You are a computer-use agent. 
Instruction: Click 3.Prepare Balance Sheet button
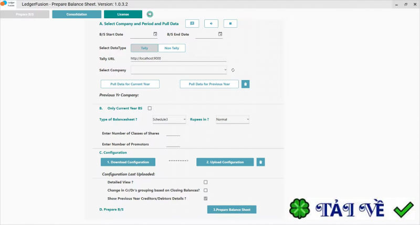pos(232,209)
